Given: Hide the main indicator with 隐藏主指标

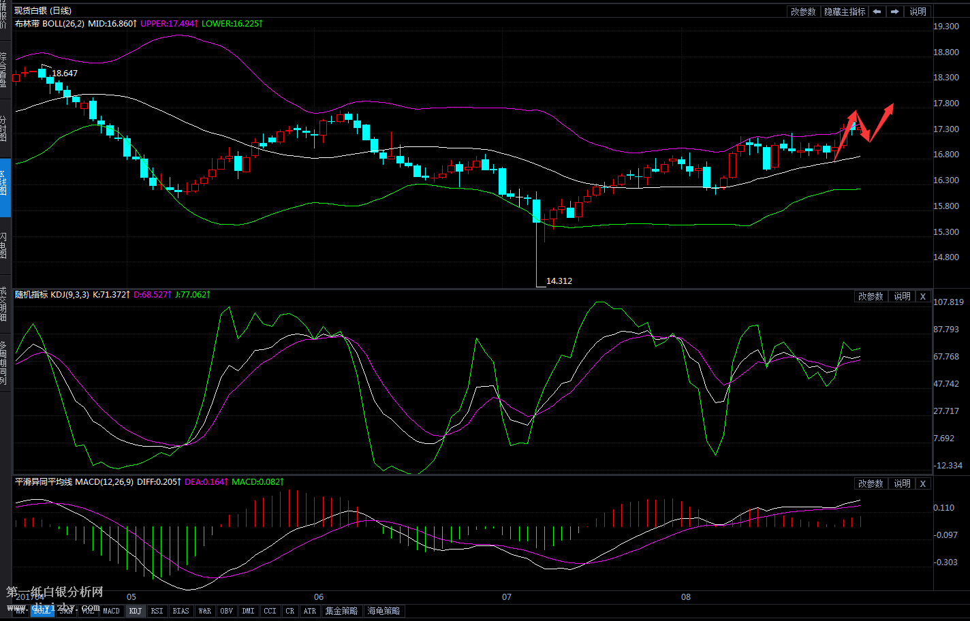Looking at the screenshot, I should tap(844, 12).
